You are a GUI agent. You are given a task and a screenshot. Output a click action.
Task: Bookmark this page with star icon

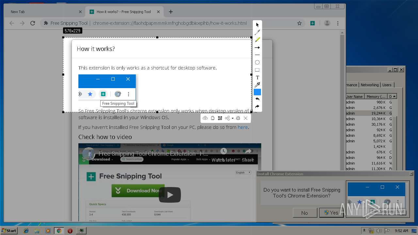[x=299, y=23]
